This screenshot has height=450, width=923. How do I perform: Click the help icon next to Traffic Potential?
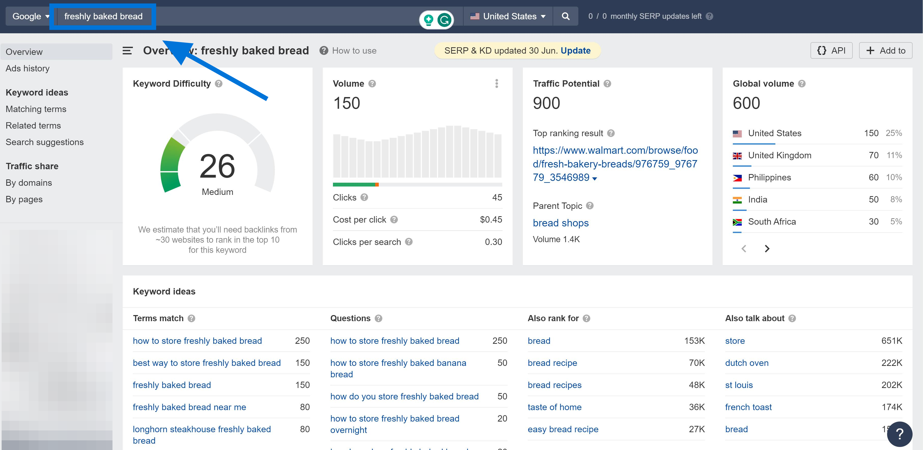click(x=607, y=83)
